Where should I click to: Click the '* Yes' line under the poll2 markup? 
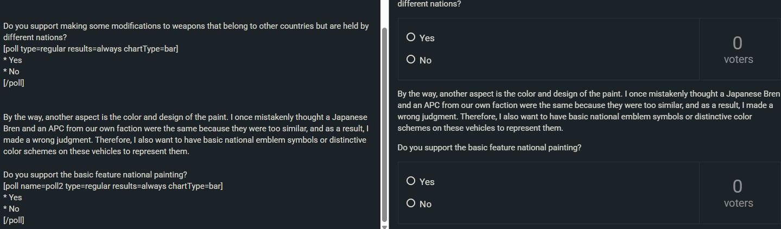12,198
